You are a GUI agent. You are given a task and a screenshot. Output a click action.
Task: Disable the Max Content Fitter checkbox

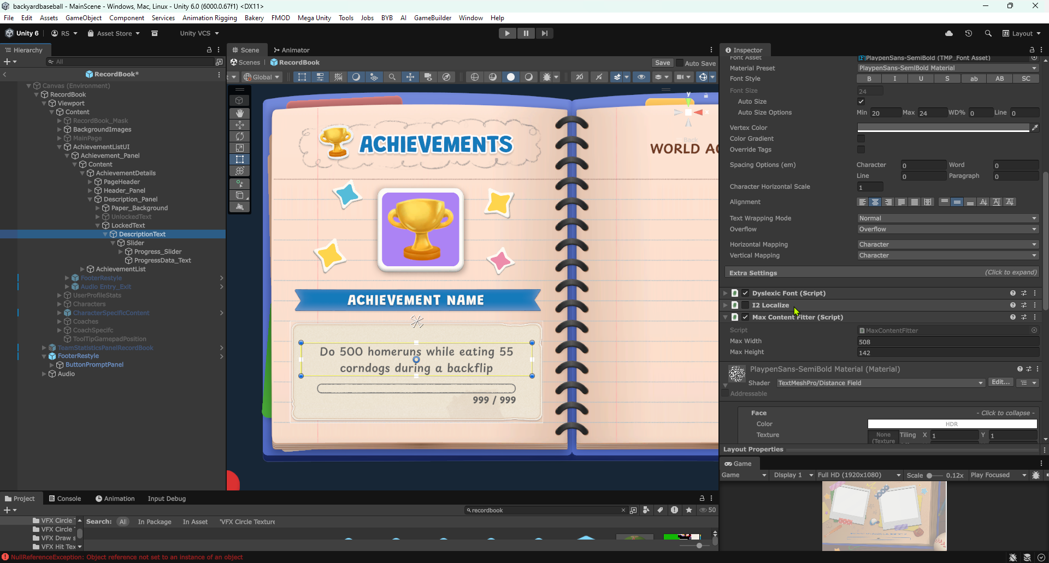pyautogui.click(x=745, y=317)
